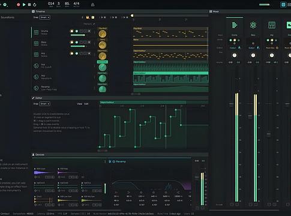
Task: Open the Arp channel Music Bus routing dropdown
Action: coord(270,48)
